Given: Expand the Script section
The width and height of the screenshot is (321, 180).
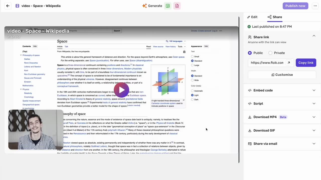Looking at the screenshot, I should (314, 104).
